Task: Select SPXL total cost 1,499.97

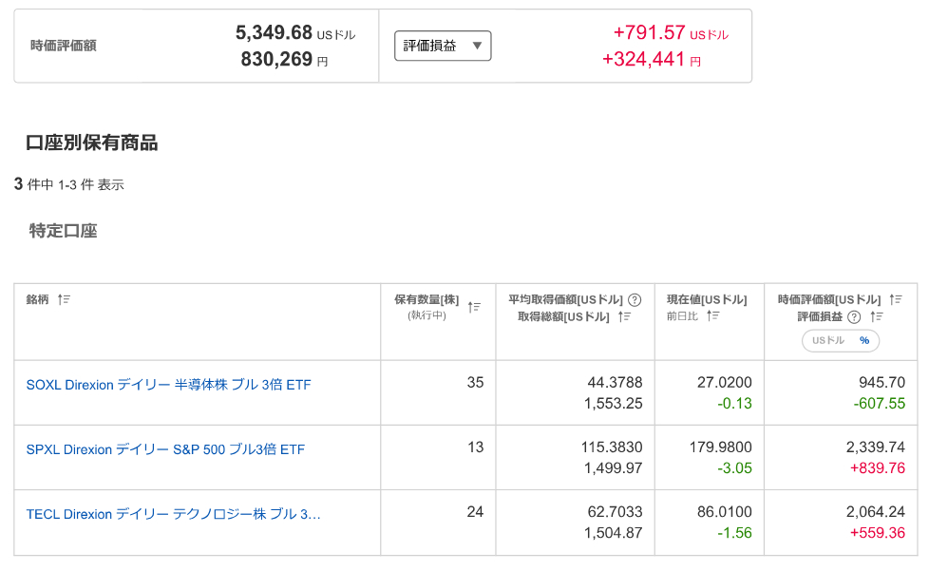Action: (x=614, y=468)
